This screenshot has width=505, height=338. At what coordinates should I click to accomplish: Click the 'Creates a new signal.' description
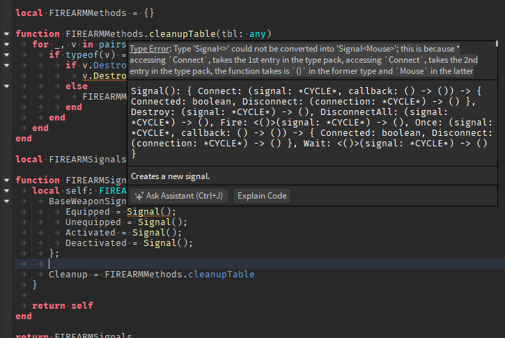[x=171, y=176]
